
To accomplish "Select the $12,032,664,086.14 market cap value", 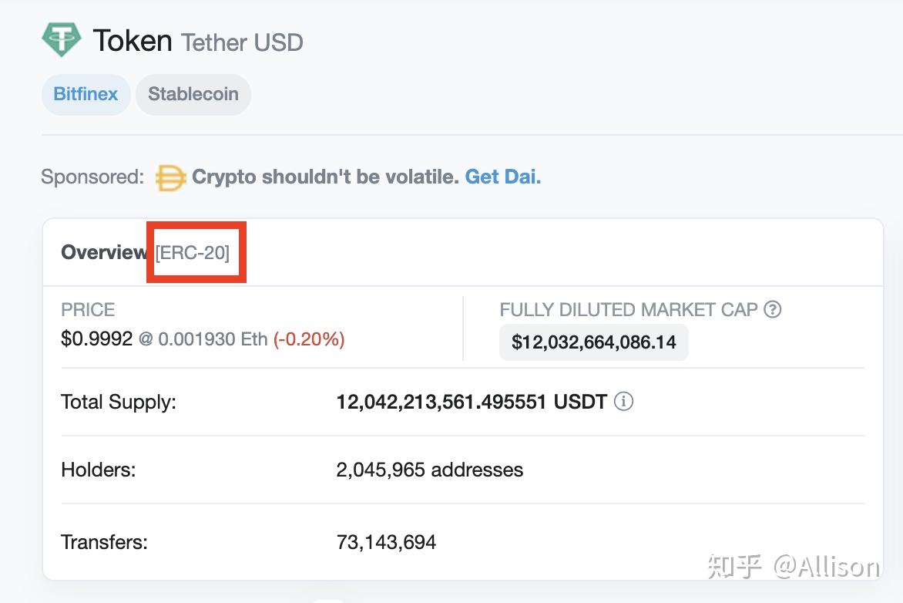I will (x=593, y=342).
